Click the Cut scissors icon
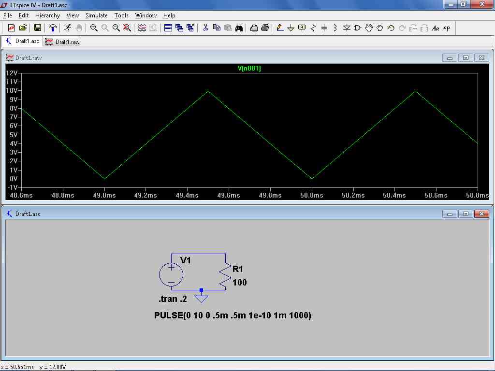Screen dimensions: 495x371 pyautogui.click(x=205, y=28)
